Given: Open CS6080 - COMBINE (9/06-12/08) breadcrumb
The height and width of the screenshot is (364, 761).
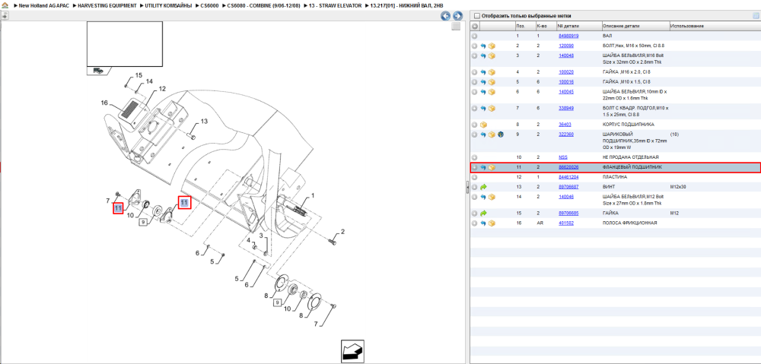Looking at the screenshot, I should click(263, 5).
